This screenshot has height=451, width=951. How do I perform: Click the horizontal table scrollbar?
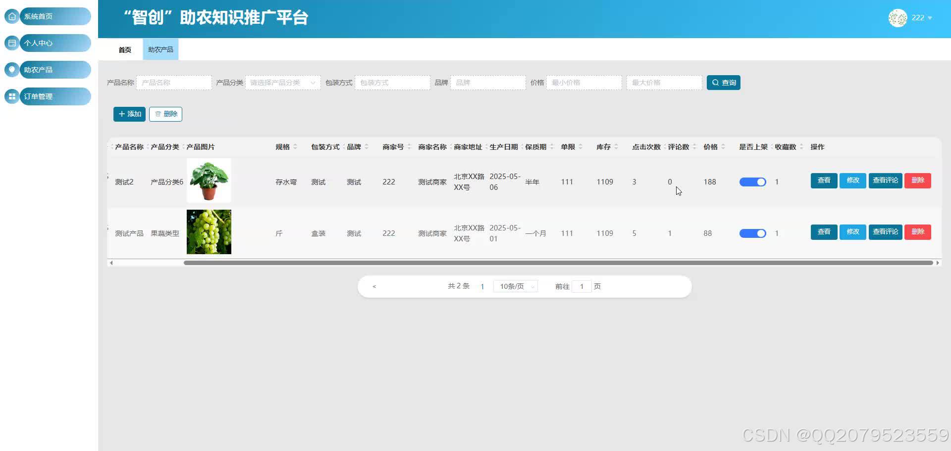[x=558, y=263]
